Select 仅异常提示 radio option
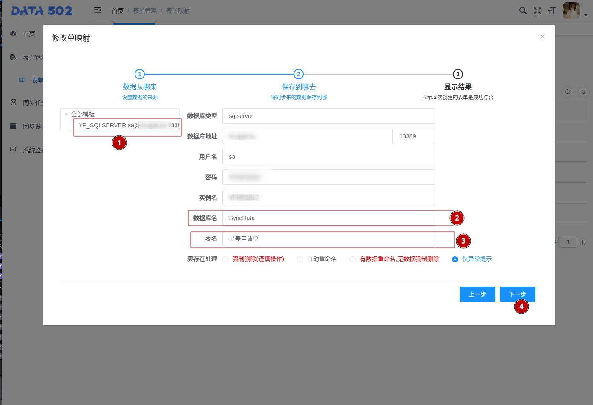This screenshot has width=593, height=405. [x=455, y=259]
